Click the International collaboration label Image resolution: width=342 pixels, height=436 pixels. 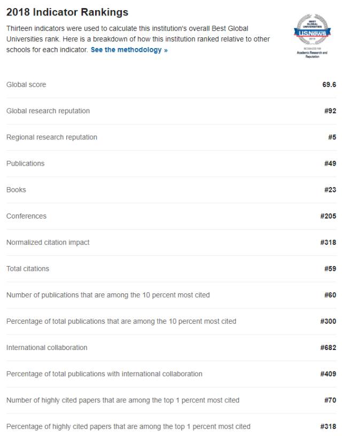point(46,348)
